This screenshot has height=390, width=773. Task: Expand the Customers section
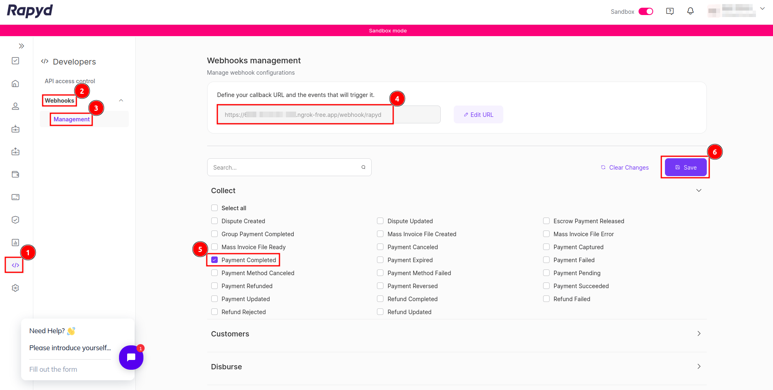click(457, 334)
